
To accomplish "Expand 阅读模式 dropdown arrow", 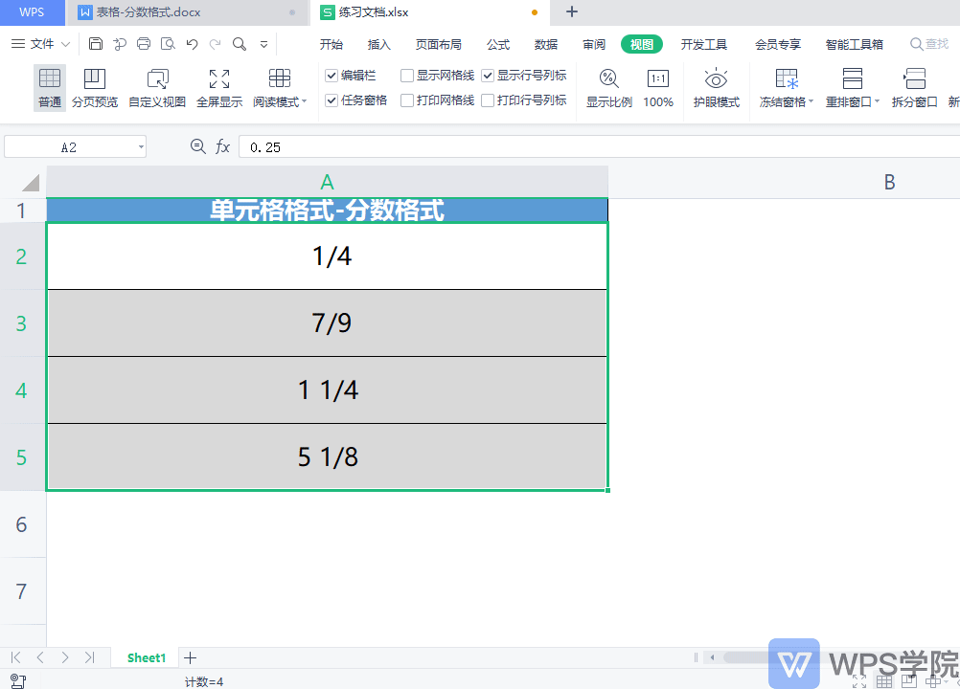I will (305, 101).
